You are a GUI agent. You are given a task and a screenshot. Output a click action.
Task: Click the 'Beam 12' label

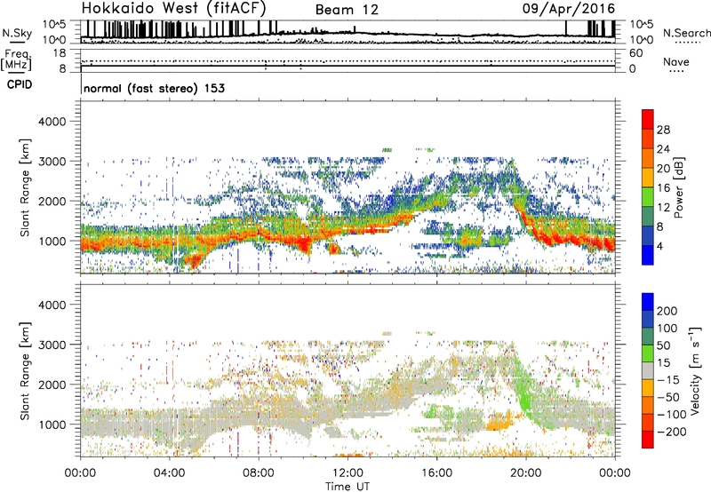pos(347,10)
